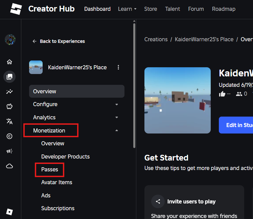Open Developer Products in the sidebar
Screen dimensions: 253x219
(65, 156)
